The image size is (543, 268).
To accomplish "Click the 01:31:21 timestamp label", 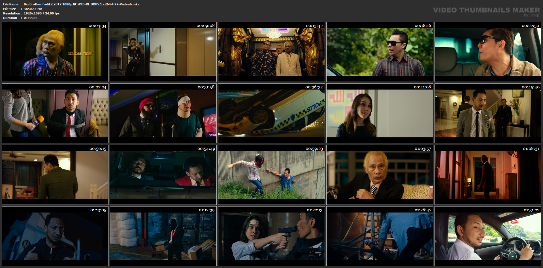I will tap(531, 210).
